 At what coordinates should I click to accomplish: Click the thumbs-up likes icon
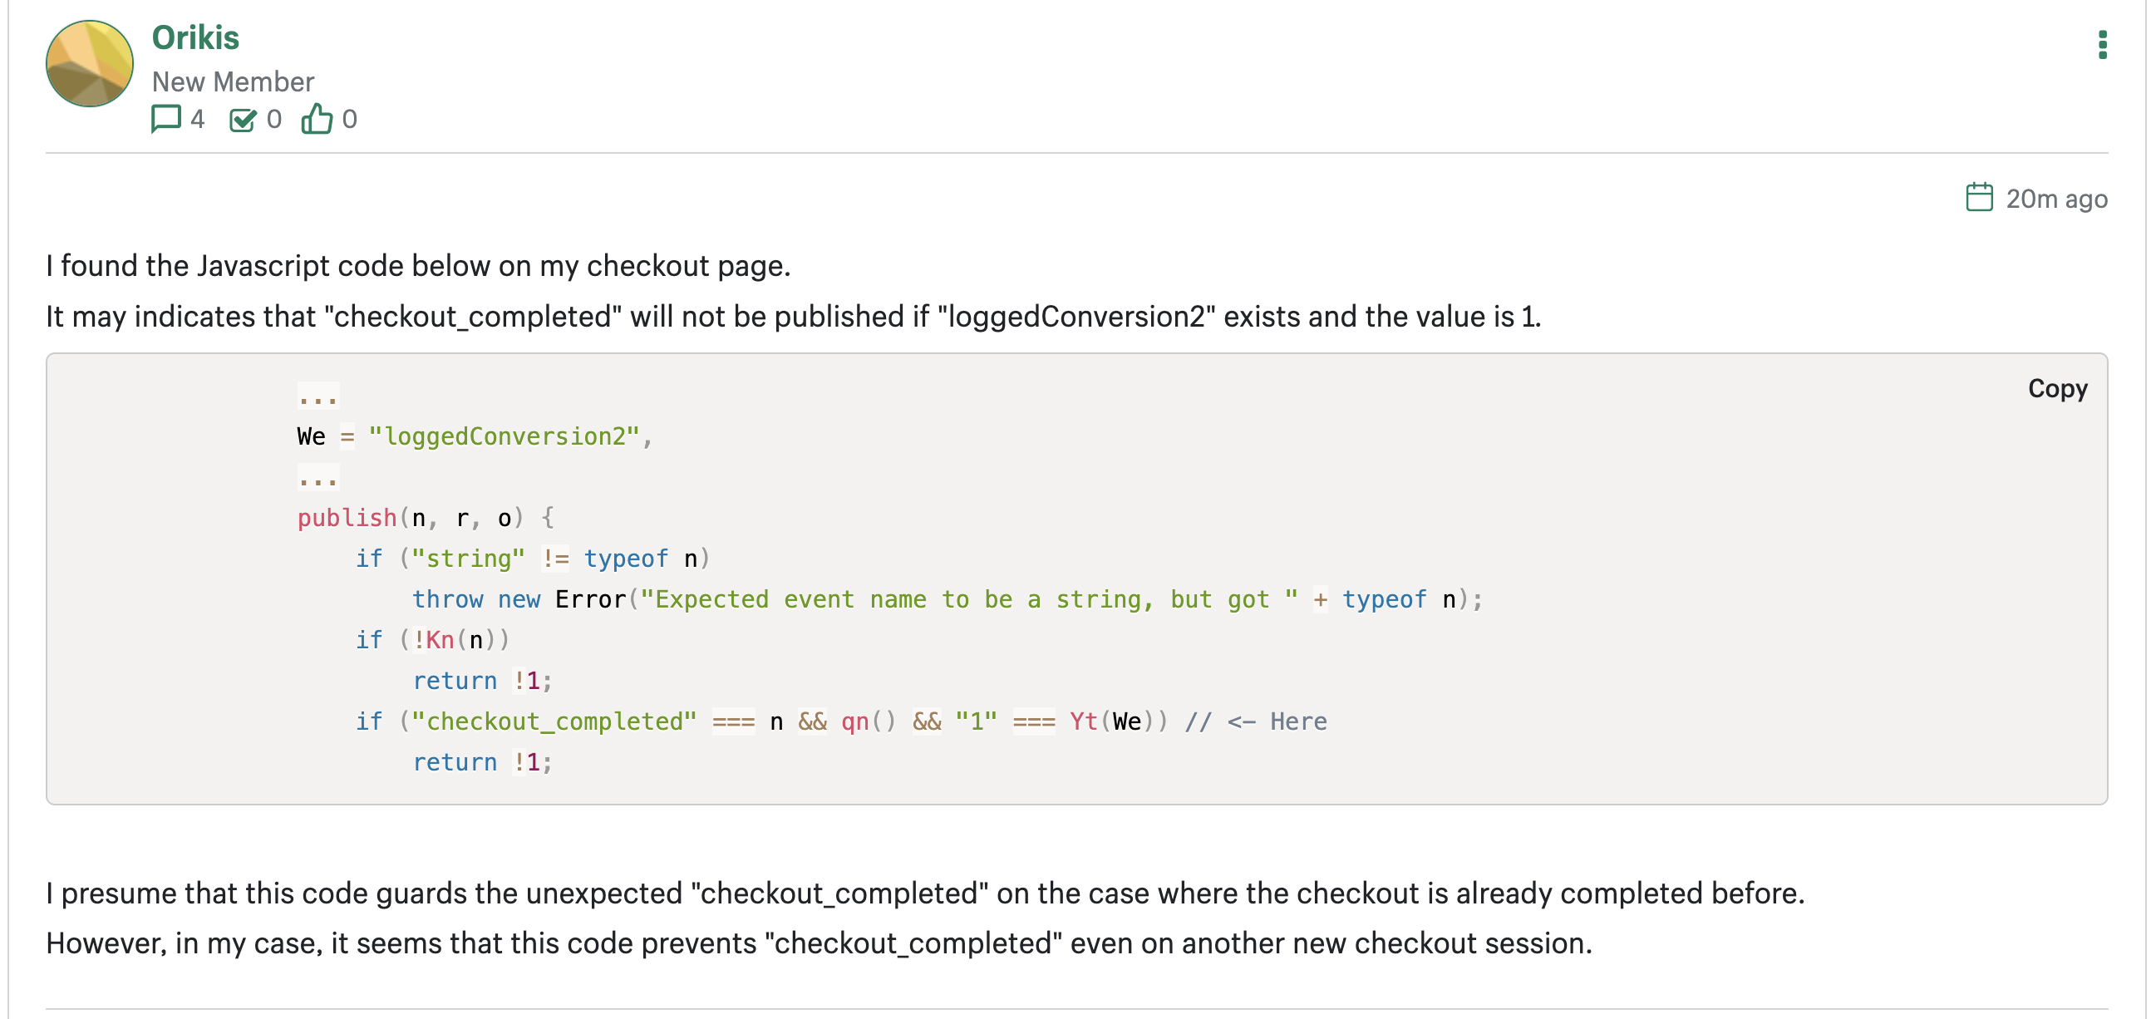point(317,119)
